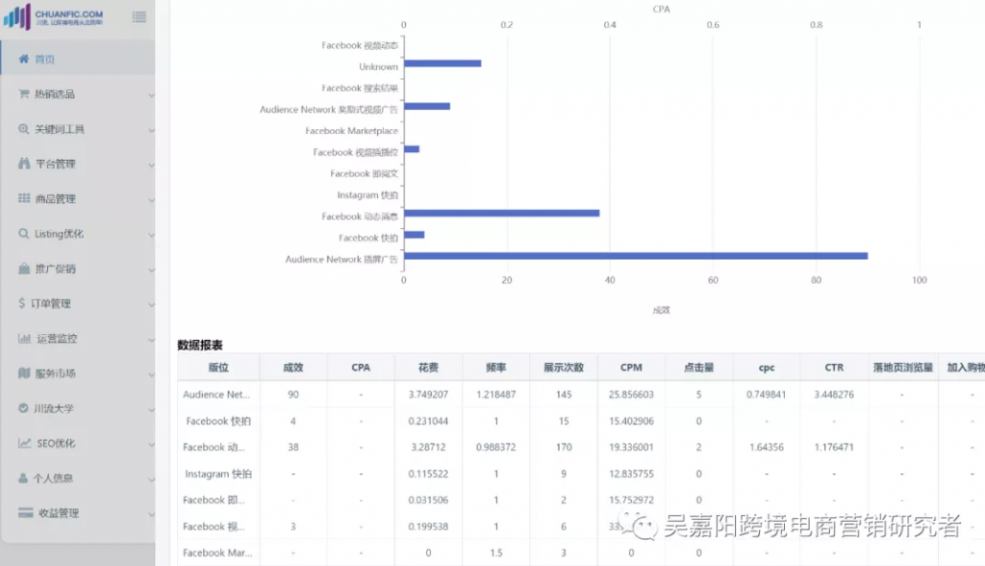Click the dollar sign icon for 订单管理
The width and height of the screenshot is (985, 566).
(22, 304)
